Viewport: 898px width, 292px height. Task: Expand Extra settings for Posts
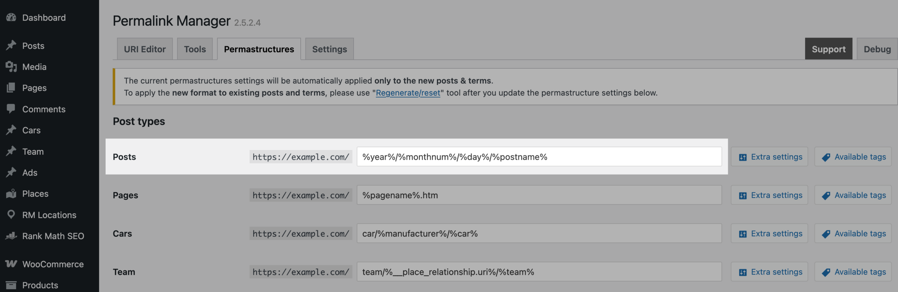pos(770,157)
